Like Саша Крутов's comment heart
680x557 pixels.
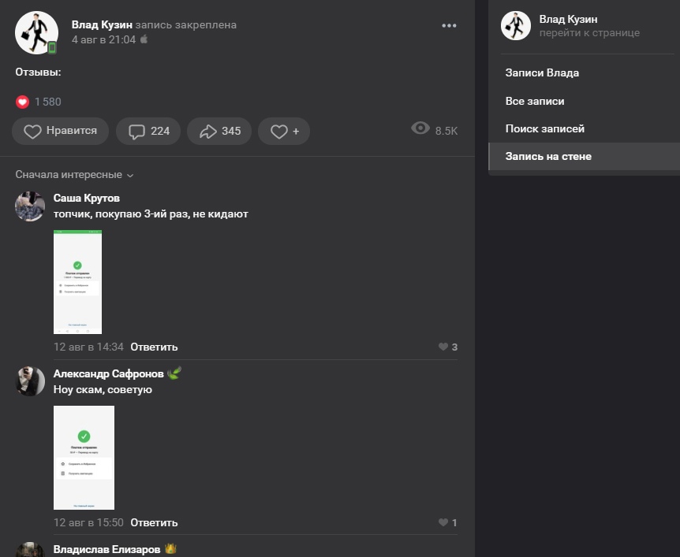443,347
